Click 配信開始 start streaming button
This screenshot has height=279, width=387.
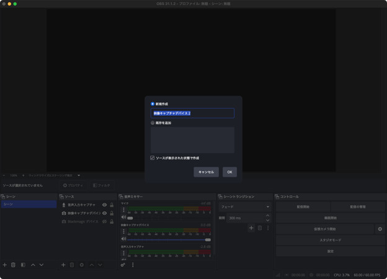click(x=303, y=206)
